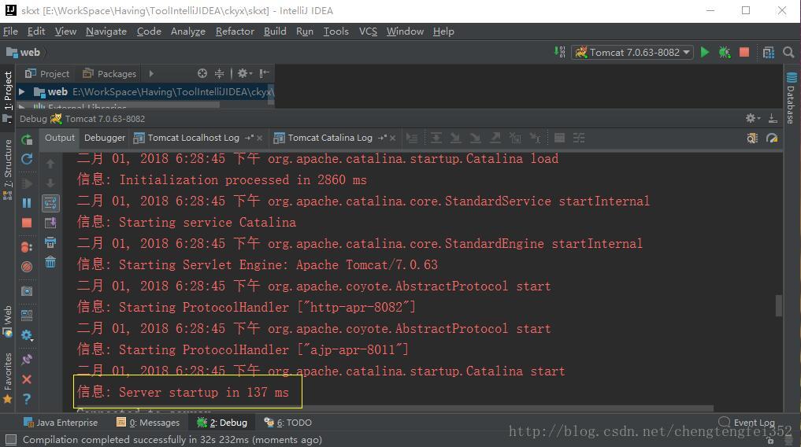Screen dimensions: 801x447
Task: Click the Make Project build icon
Action: tap(561, 52)
